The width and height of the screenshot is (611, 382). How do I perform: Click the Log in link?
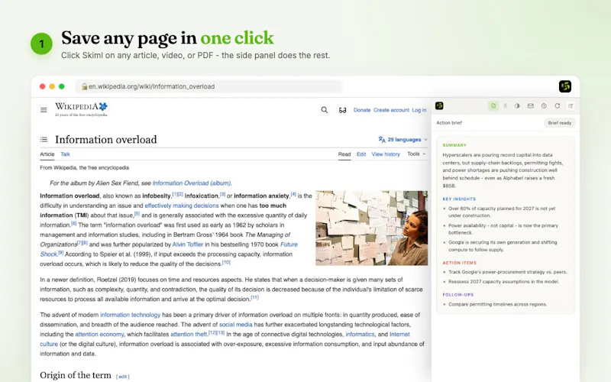(x=419, y=110)
